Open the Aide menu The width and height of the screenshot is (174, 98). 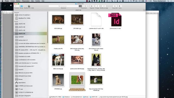click(43, 1)
